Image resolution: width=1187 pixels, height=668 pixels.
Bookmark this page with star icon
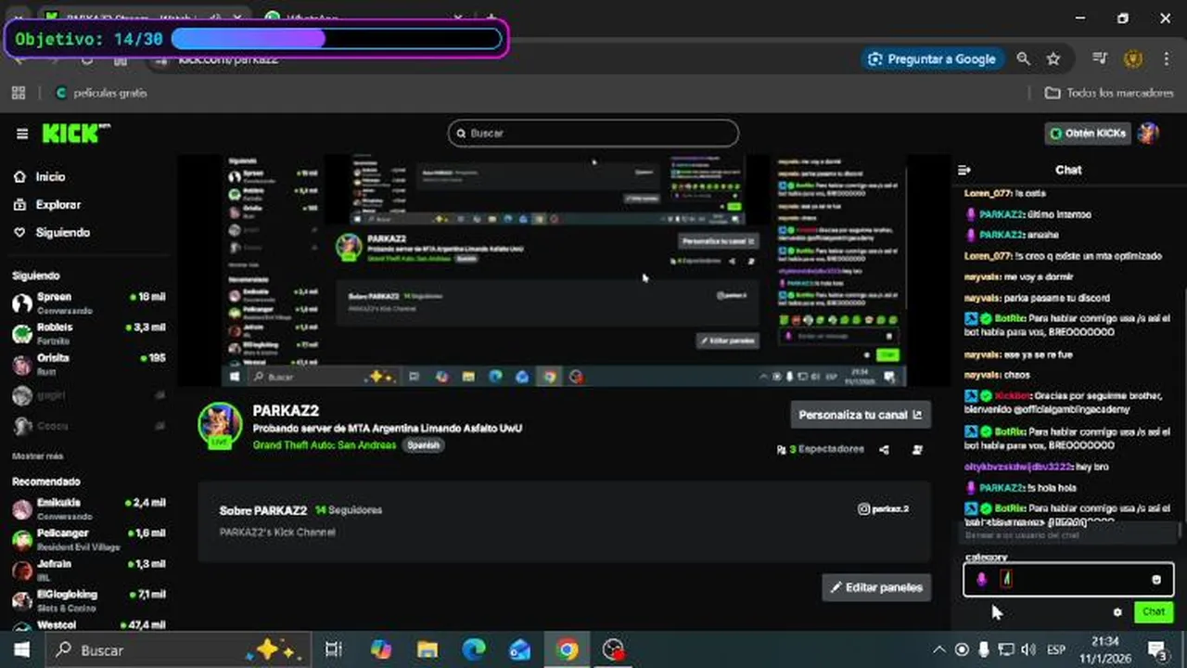(x=1053, y=58)
